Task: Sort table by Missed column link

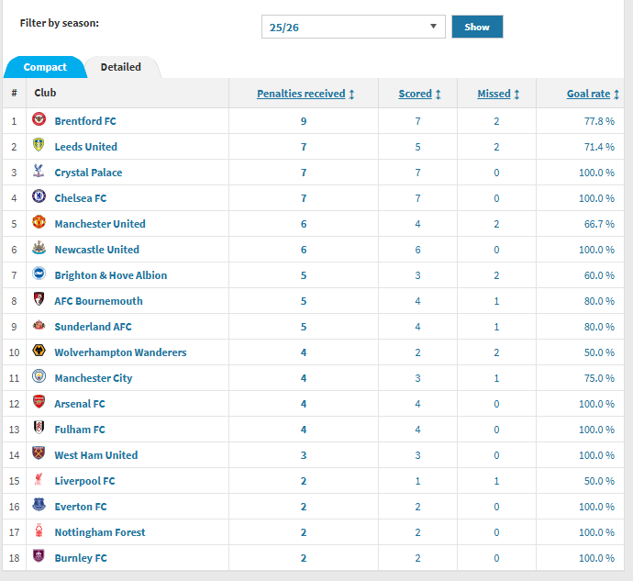Action: point(494,94)
